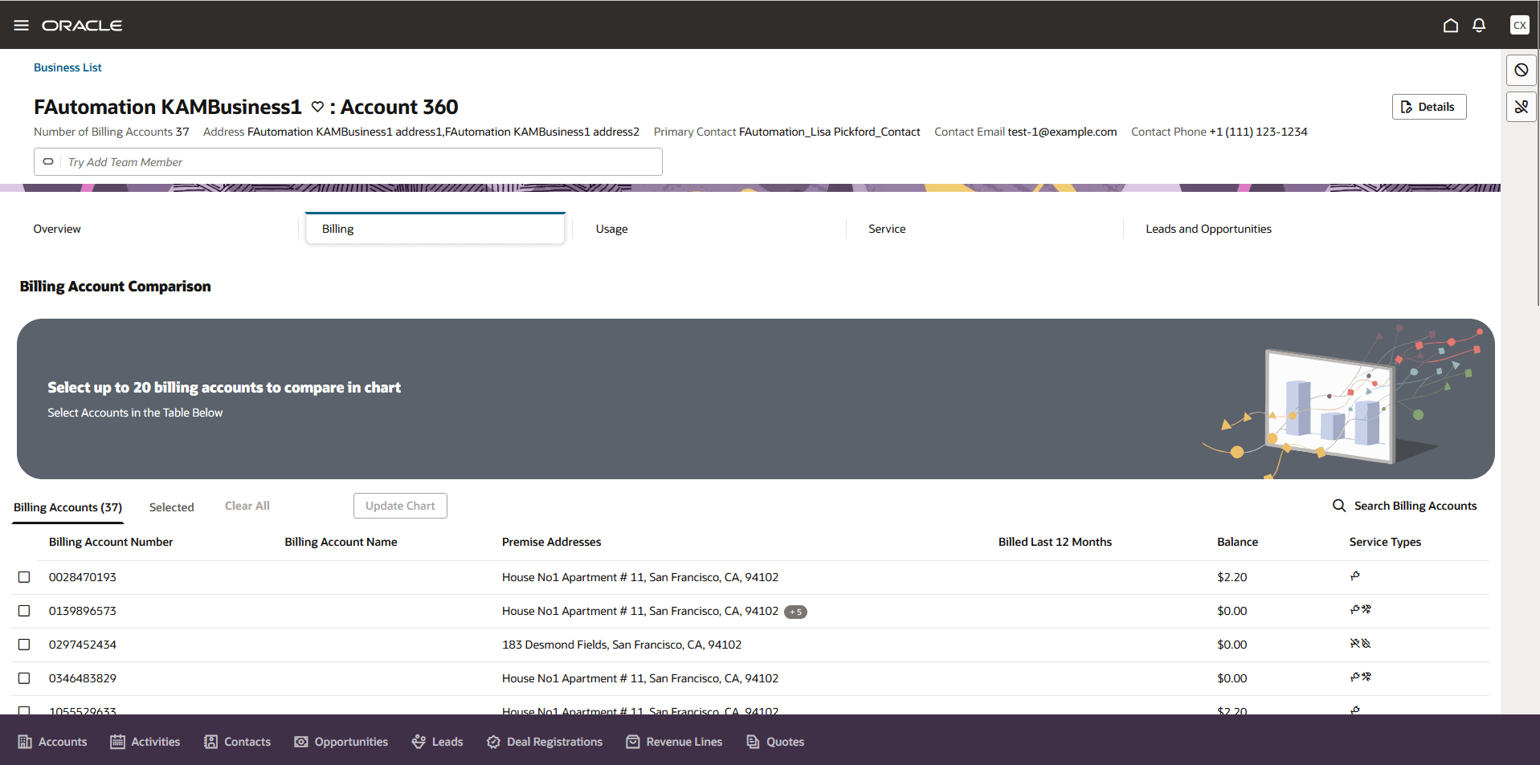This screenshot has height=765, width=1540.
Task: Select the checkbox for account 0139896573
Action: click(24, 610)
